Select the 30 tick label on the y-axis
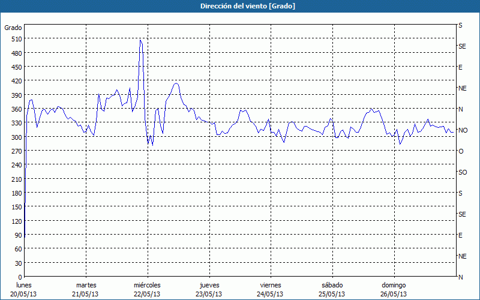 pyautogui.click(x=17, y=263)
